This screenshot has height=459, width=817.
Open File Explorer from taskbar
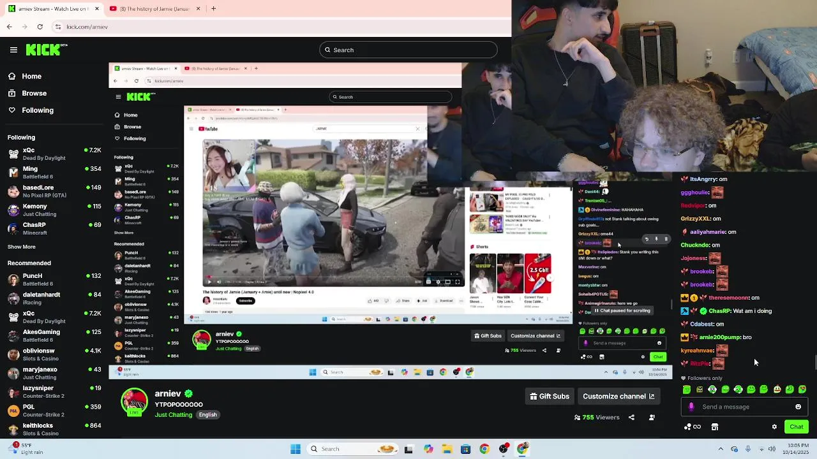click(447, 449)
